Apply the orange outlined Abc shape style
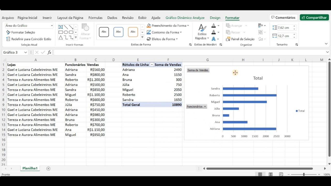Viewport: 331px width, 186px height. click(133, 32)
